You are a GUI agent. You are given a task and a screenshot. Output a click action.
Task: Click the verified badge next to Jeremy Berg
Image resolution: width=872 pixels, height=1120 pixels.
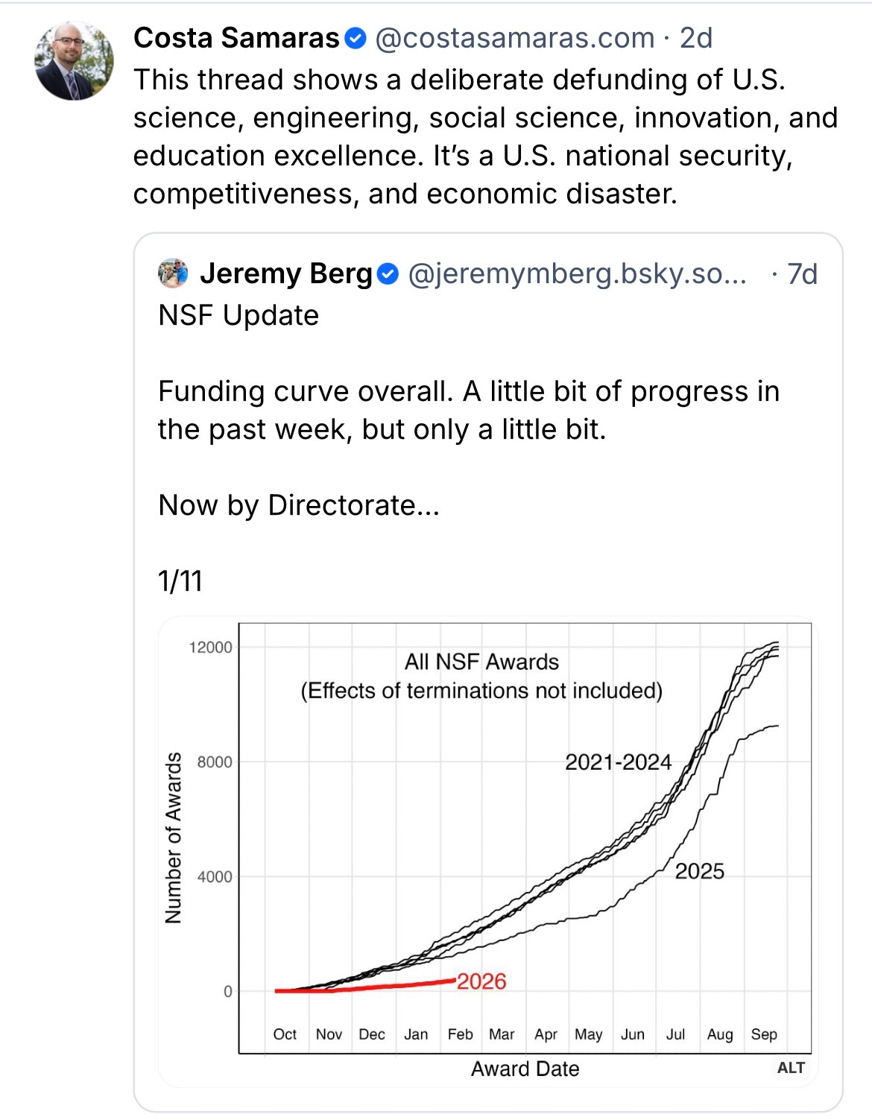pos(388,274)
